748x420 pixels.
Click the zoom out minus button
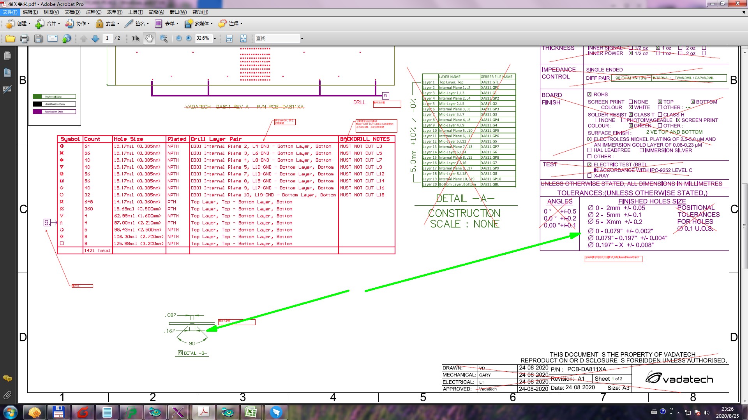tap(179, 38)
